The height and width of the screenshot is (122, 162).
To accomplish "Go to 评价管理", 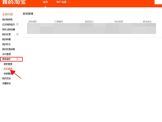I will coord(6,54).
